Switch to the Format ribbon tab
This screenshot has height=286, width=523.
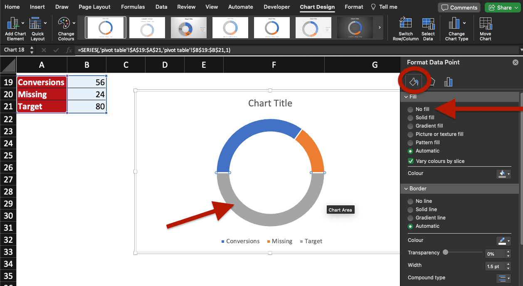tap(354, 7)
